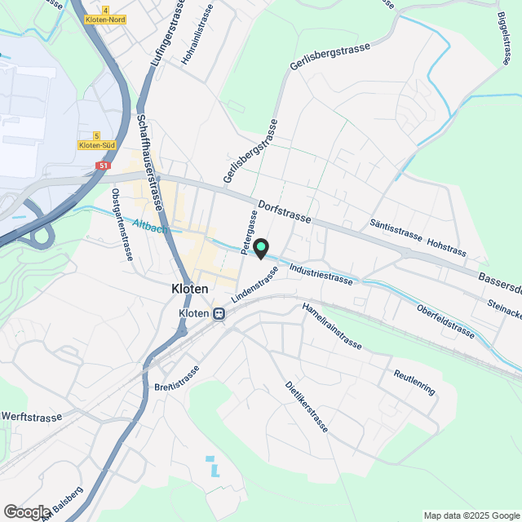Select the Kloten-Süd exit 5 badge

pyautogui.click(x=97, y=141)
